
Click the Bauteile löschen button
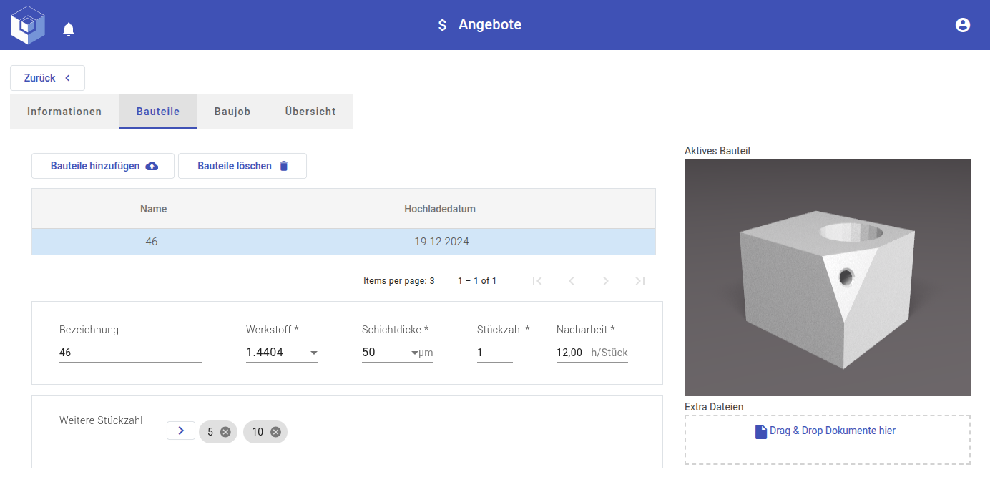(242, 166)
